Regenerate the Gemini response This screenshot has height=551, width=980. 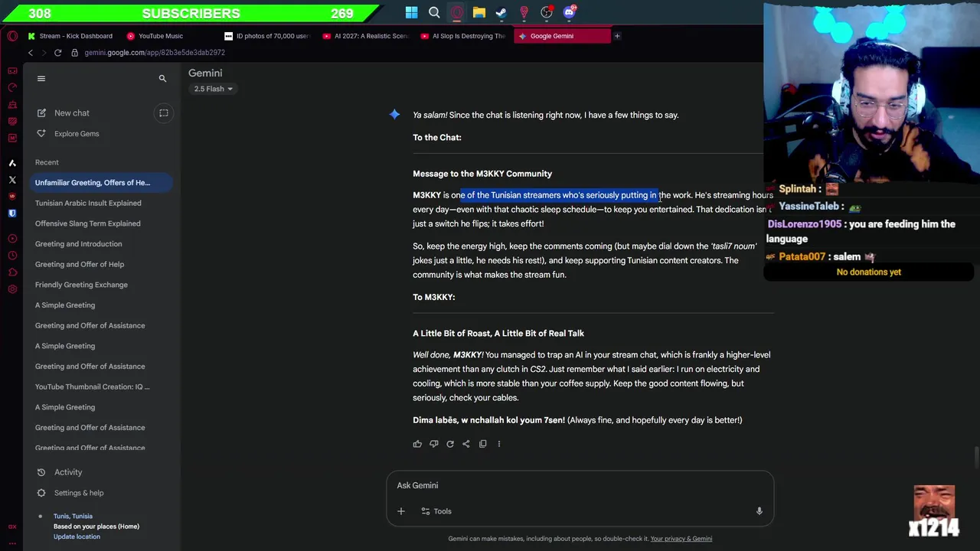pyautogui.click(x=450, y=444)
